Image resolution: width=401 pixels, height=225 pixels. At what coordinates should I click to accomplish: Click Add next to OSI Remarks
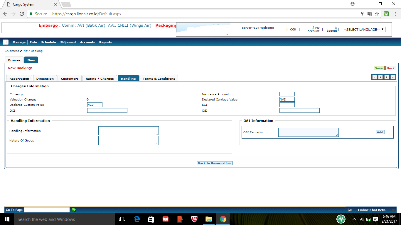point(380,132)
